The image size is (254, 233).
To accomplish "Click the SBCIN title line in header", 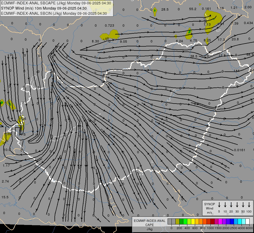I will pos(54,13).
